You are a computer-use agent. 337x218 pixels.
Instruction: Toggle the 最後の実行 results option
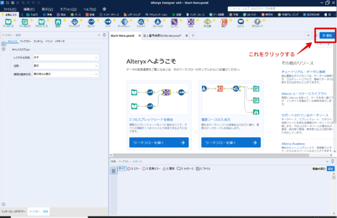coord(319,169)
